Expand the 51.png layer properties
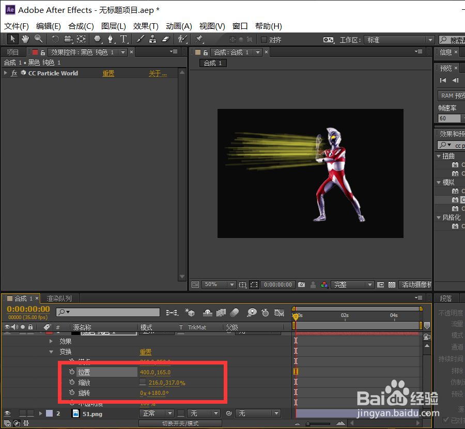Viewport: 465px width, 429px height. point(41,414)
